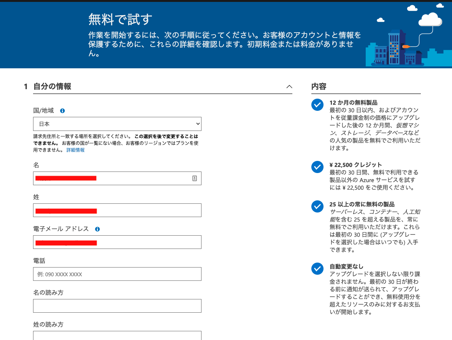Image resolution: width=452 pixels, height=340 pixels.
Task: Click the checkmark icon beside 25 以上の常に無料の製品
Action: (317, 206)
